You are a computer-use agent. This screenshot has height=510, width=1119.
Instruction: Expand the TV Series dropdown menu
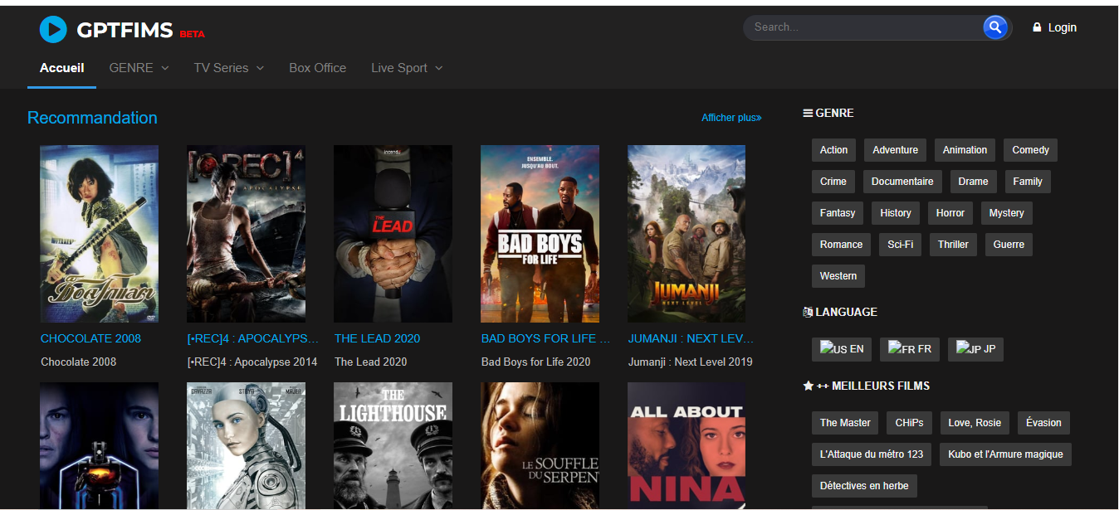pos(229,68)
